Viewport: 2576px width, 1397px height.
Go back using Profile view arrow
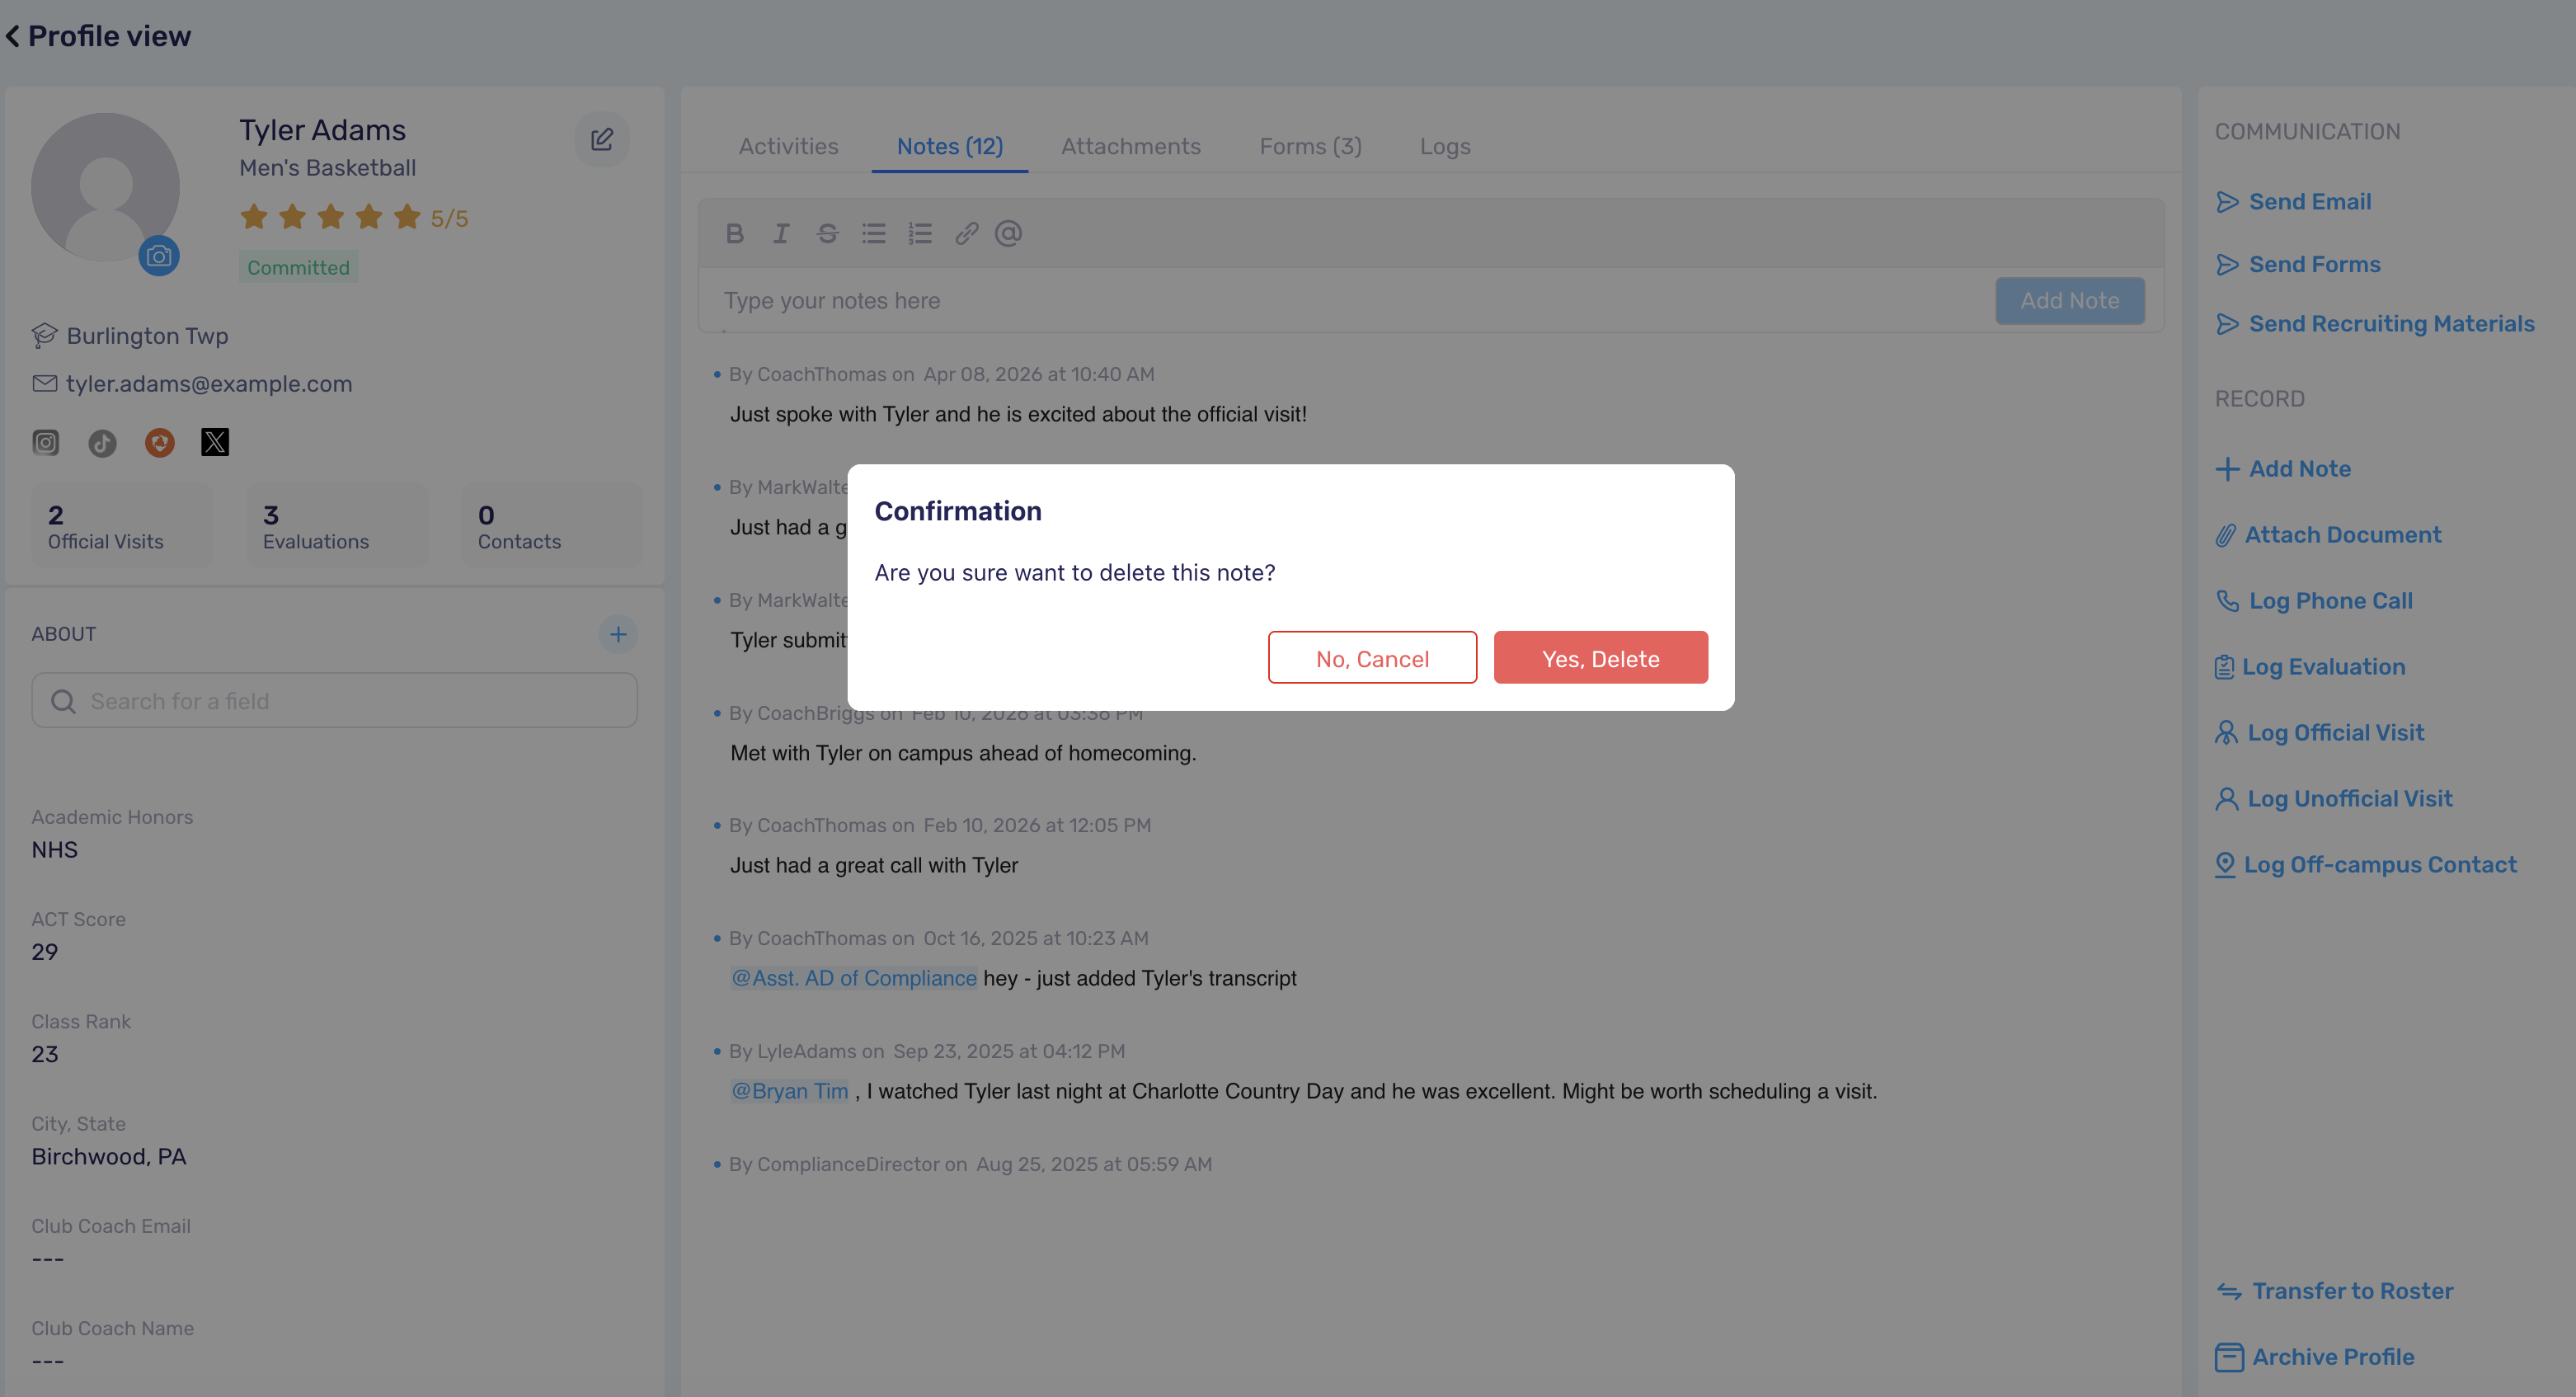coord(12,36)
